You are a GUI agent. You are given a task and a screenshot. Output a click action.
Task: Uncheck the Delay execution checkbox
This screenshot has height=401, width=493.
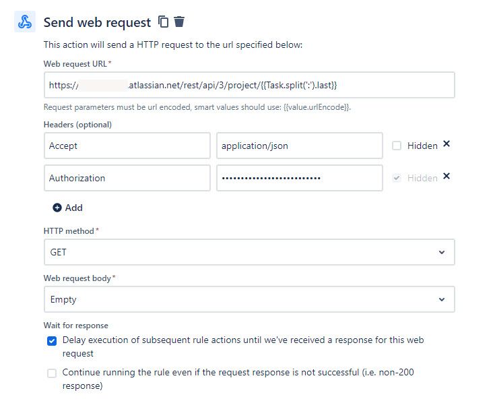pos(52,341)
